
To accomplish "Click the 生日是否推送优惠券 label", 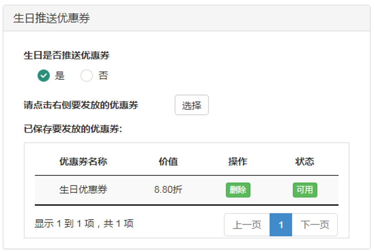I will (x=67, y=56).
